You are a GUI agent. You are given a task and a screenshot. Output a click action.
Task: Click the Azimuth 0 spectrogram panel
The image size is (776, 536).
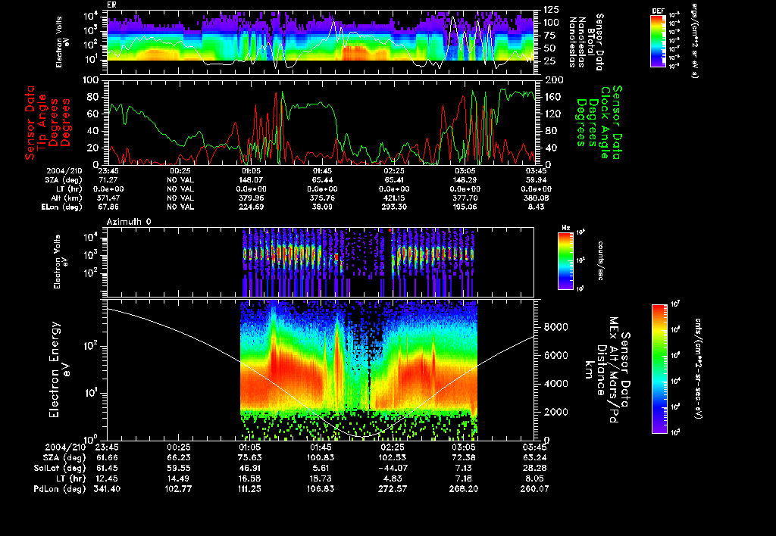321,262
